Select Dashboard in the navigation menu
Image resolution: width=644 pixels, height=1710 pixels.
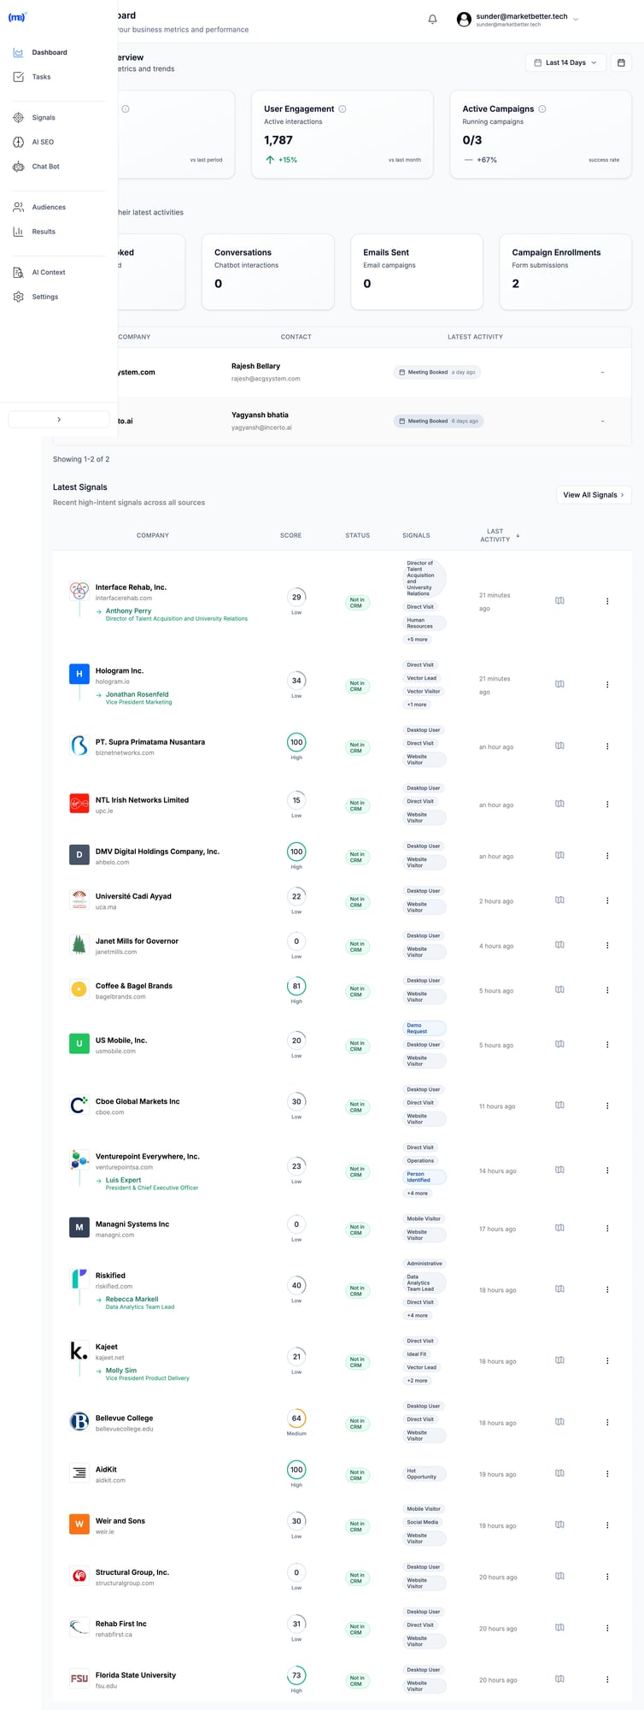pyautogui.click(x=49, y=52)
